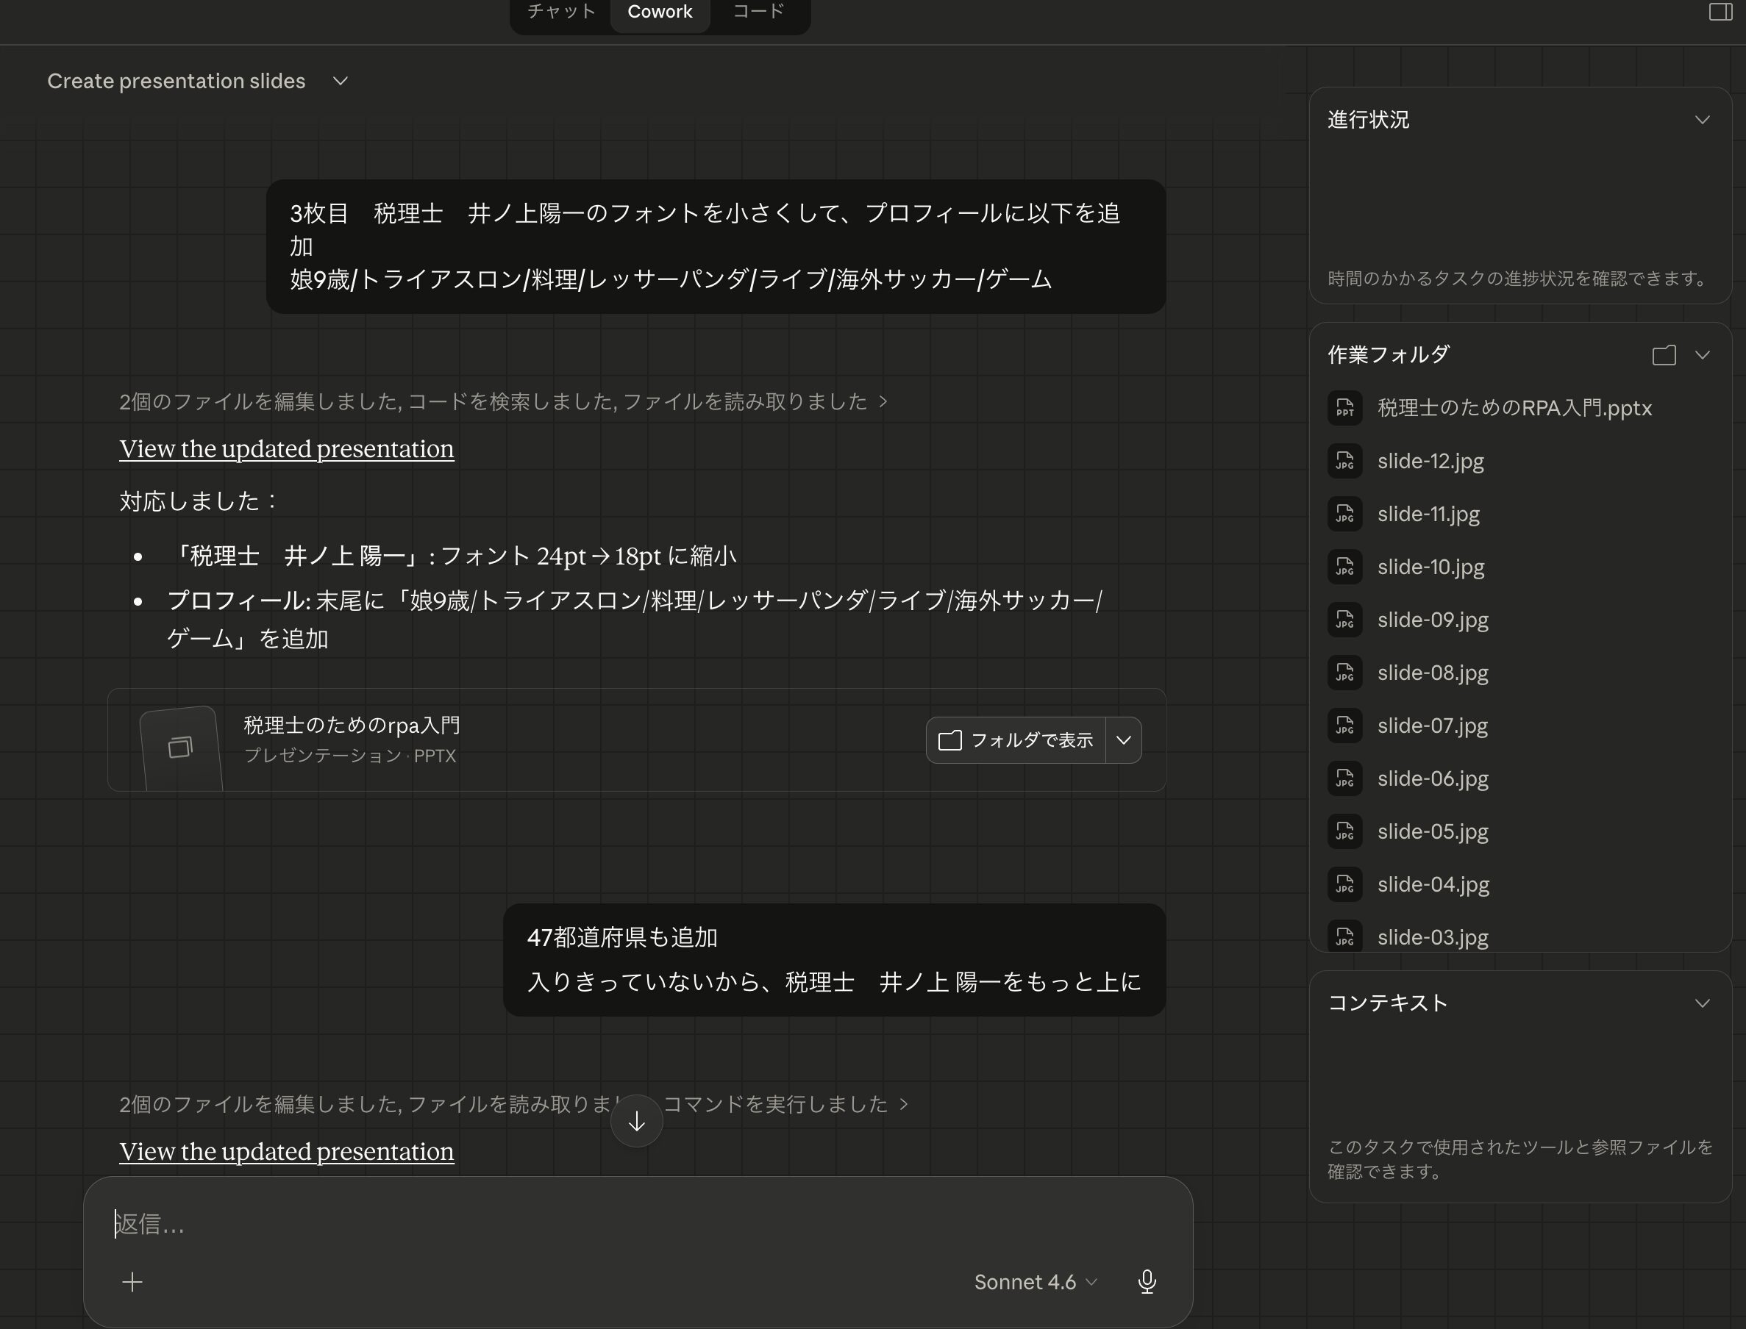The image size is (1746, 1329).
Task: Click the scroll-to-bottom arrow button
Action: pos(636,1121)
